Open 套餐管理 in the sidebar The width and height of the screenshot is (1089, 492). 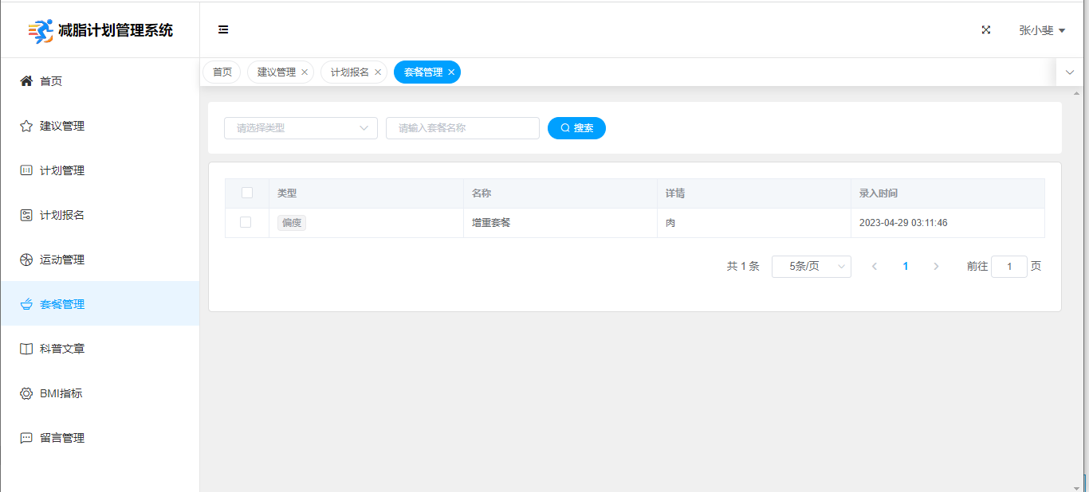click(x=100, y=303)
